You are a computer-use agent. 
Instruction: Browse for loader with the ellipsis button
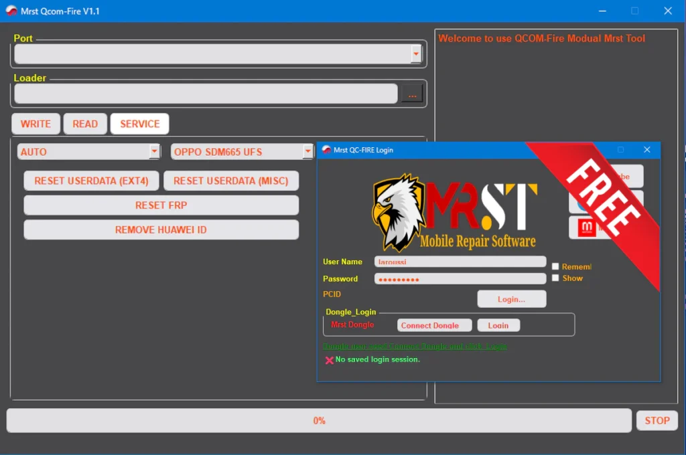coord(412,94)
